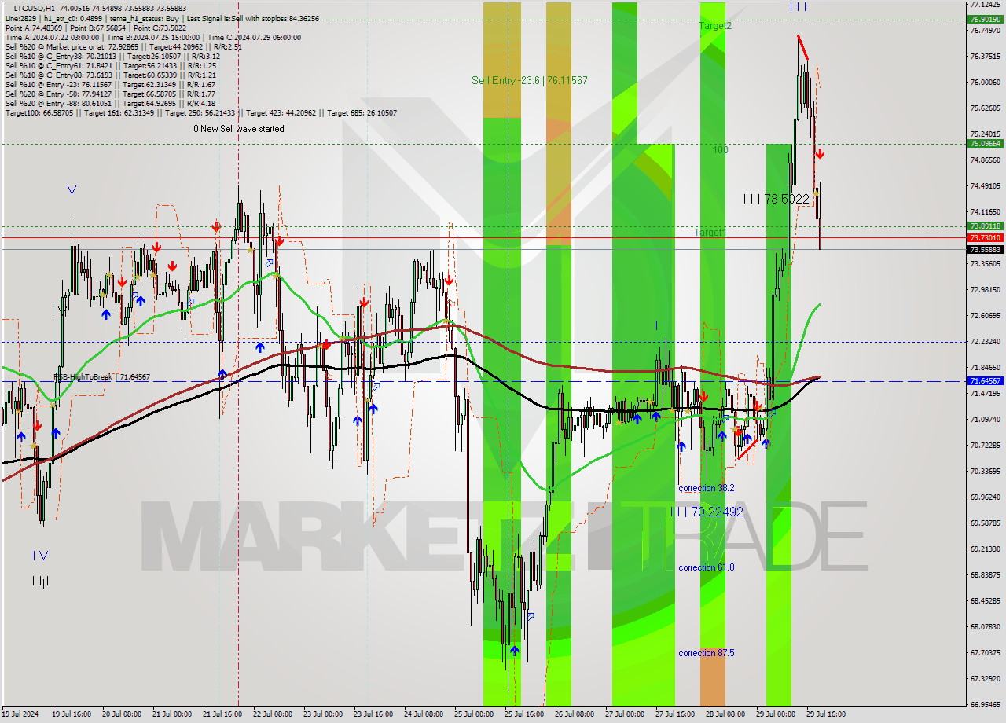Click the 77.12425 price axis label
Image resolution: width=1006 pixels, height=723 pixels.
tap(985, 5)
